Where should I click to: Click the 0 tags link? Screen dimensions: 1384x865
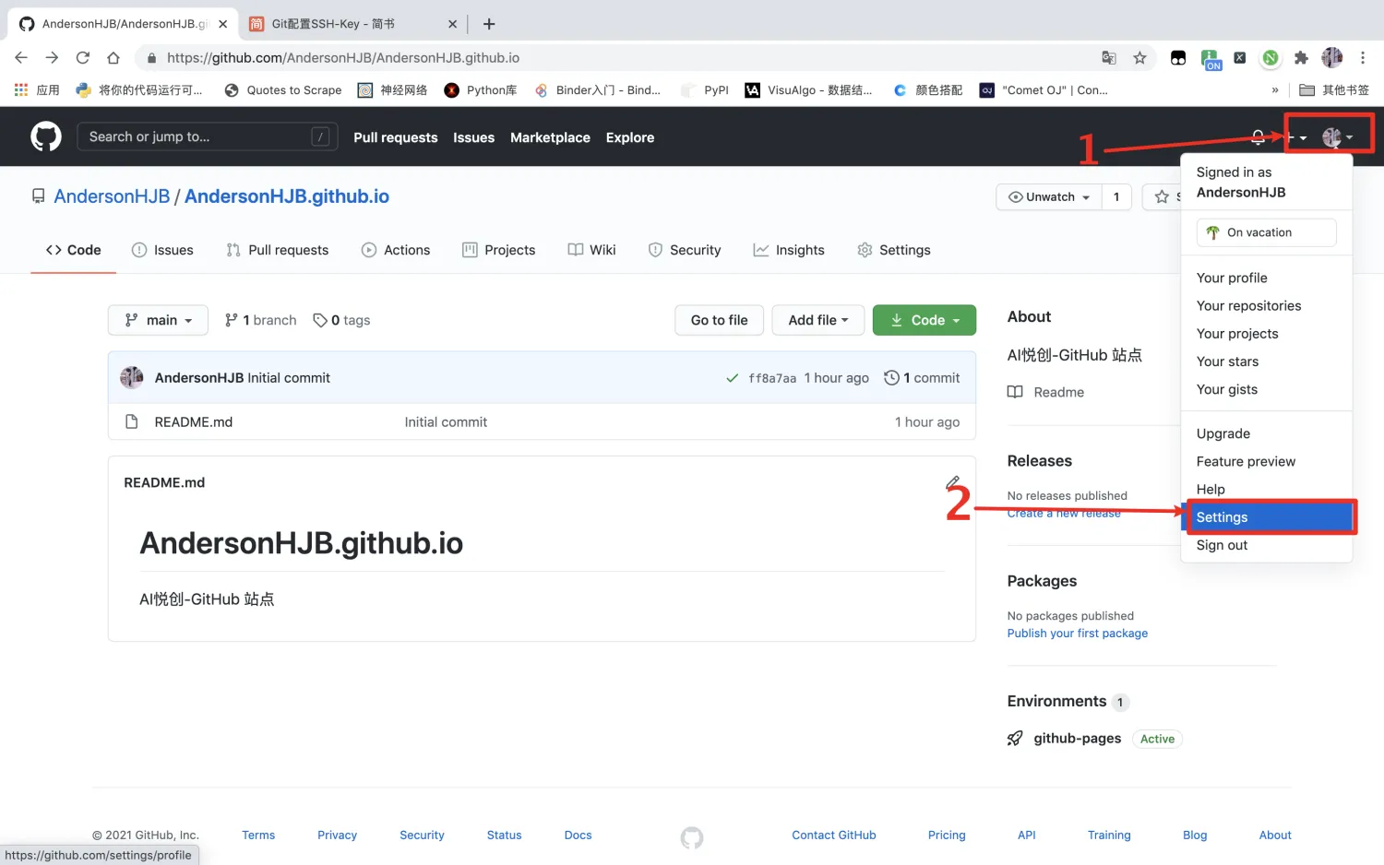click(x=341, y=320)
